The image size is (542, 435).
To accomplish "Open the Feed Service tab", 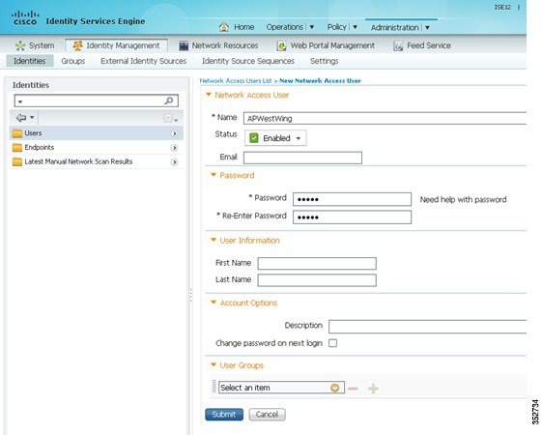I will pyautogui.click(x=422, y=45).
